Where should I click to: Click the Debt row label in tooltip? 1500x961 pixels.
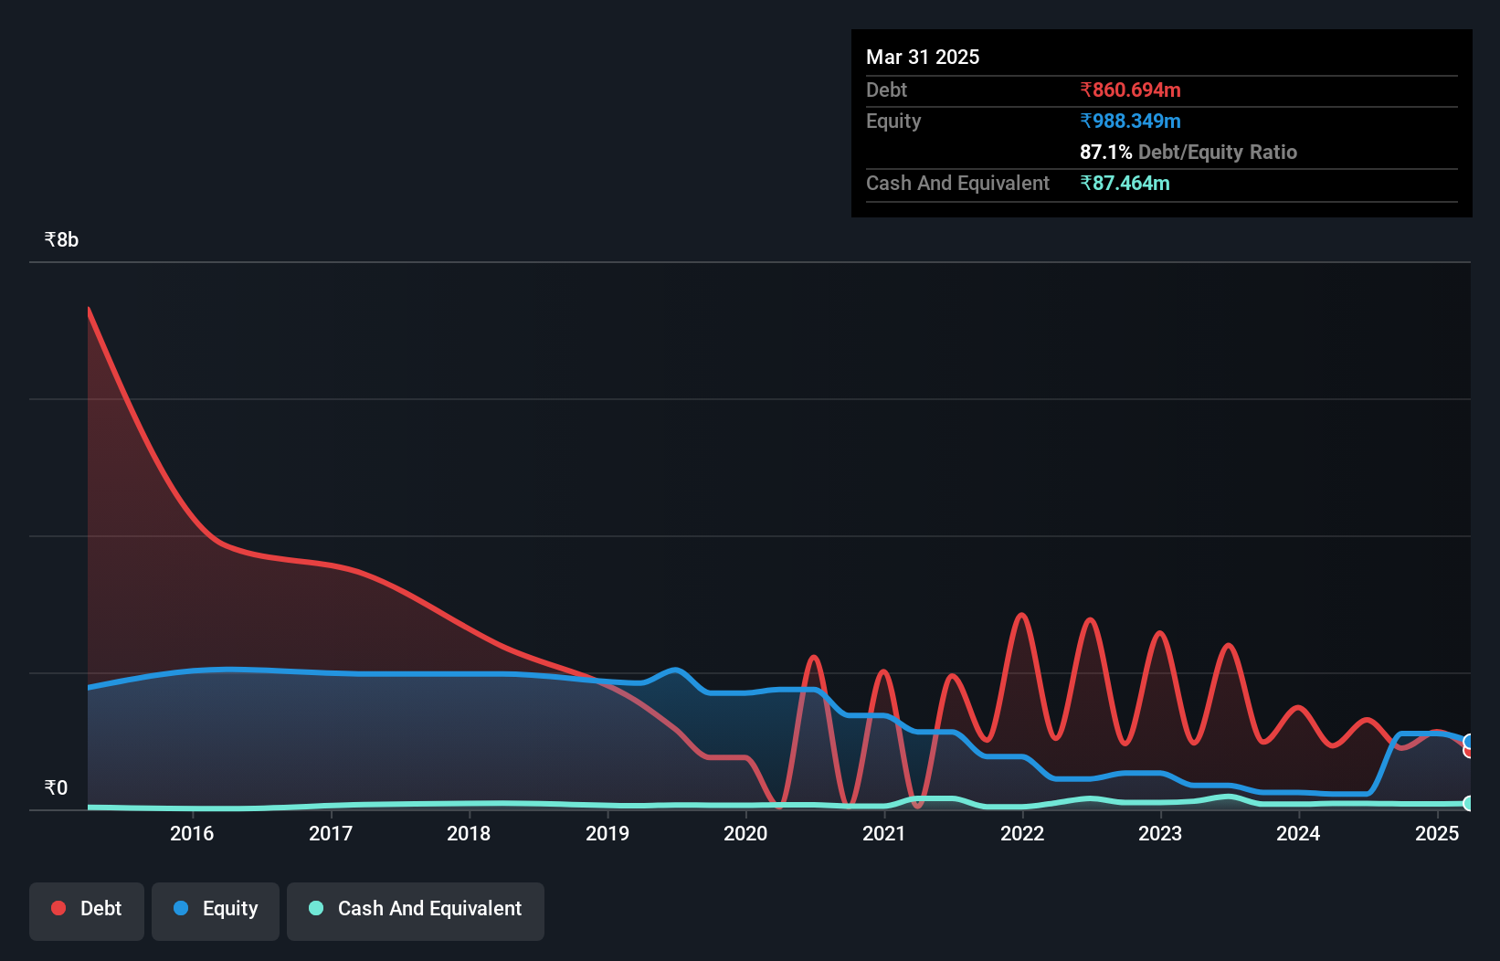click(x=886, y=90)
